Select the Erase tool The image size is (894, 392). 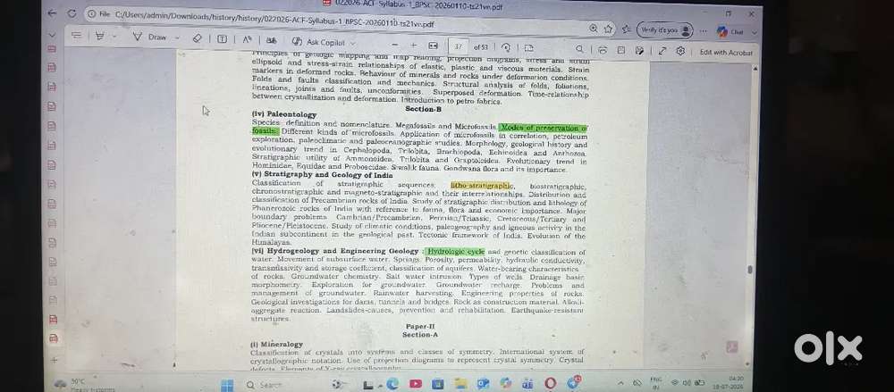[x=197, y=38]
